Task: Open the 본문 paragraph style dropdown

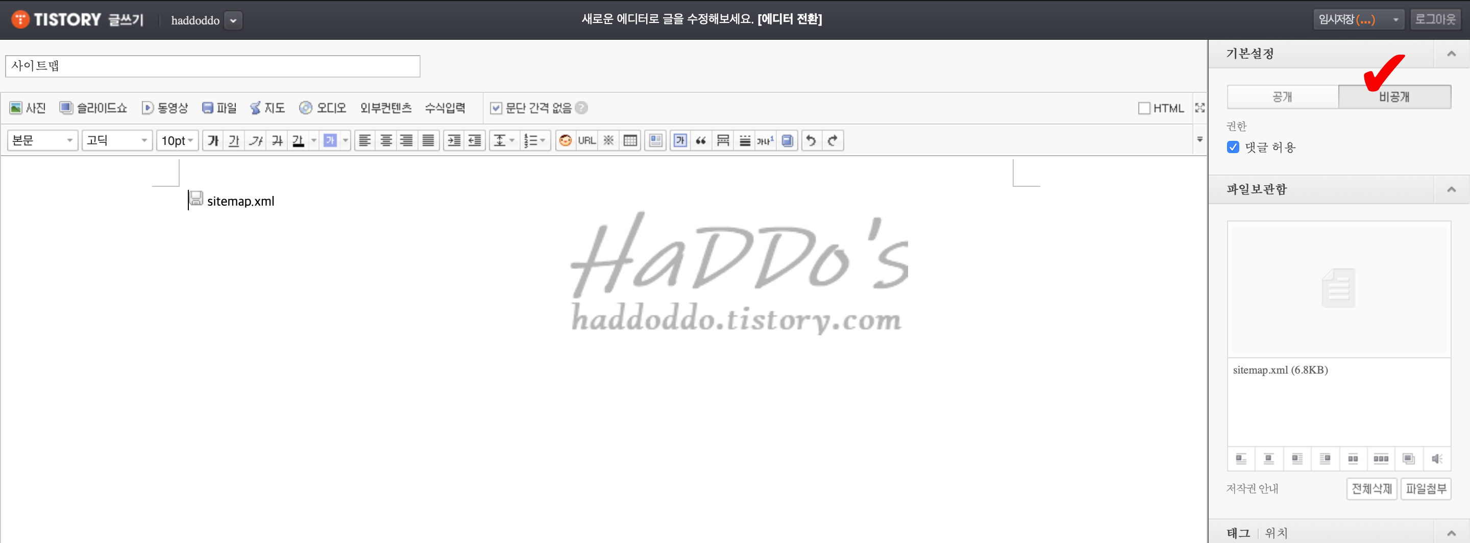Action: 42,140
